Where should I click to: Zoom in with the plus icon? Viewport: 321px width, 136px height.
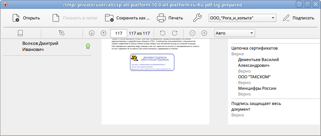pos(204,33)
